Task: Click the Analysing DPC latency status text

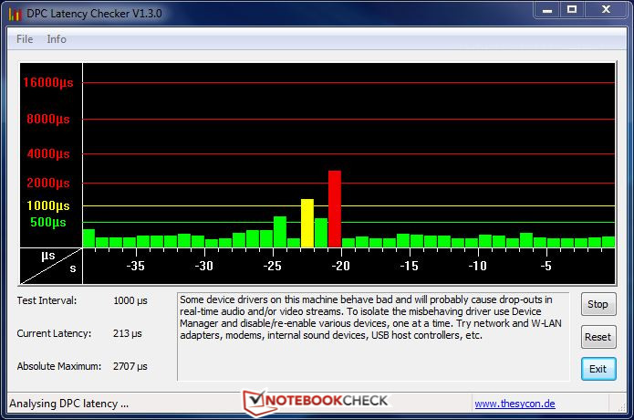Action: click(68, 404)
